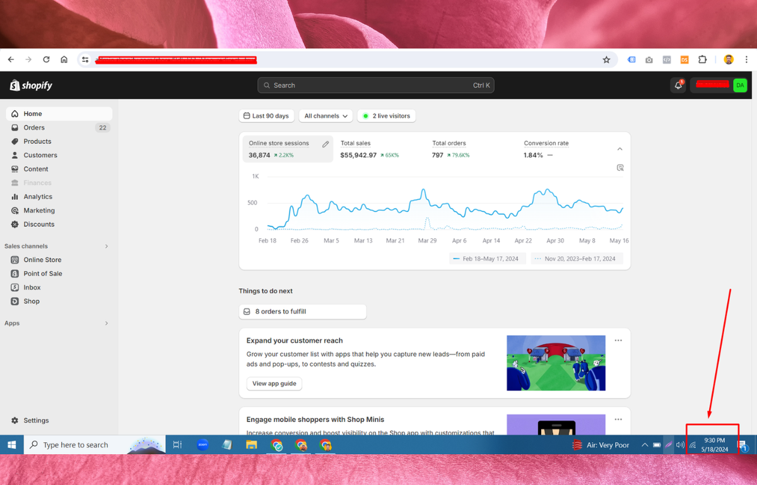Click the browser forward arrow

click(28, 59)
